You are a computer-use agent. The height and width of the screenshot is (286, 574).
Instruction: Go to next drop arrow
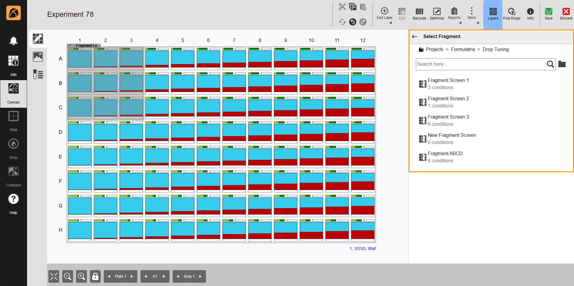200,276
